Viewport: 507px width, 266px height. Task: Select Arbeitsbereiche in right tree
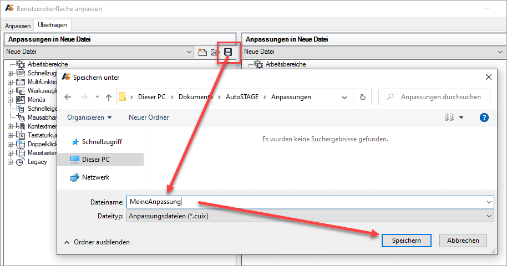286,64
